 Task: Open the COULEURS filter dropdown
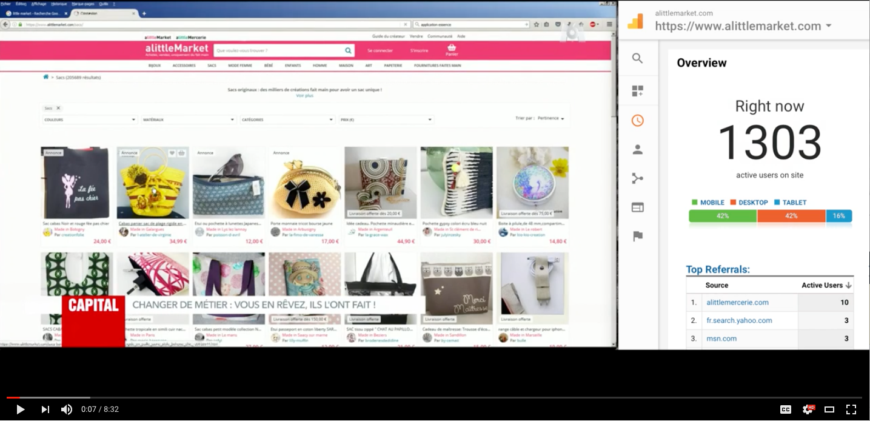click(x=90, y=120)
